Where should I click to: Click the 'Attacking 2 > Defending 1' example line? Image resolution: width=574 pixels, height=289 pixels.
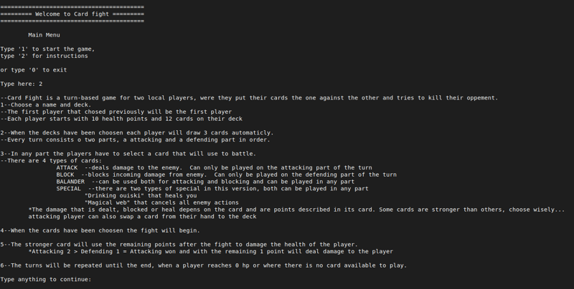click(210, 251)
